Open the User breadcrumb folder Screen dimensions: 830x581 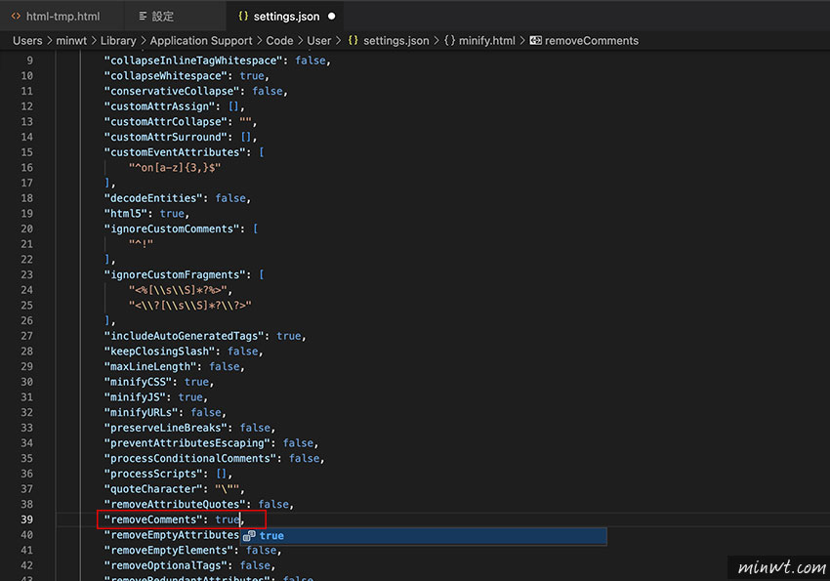tap(319, 41)
